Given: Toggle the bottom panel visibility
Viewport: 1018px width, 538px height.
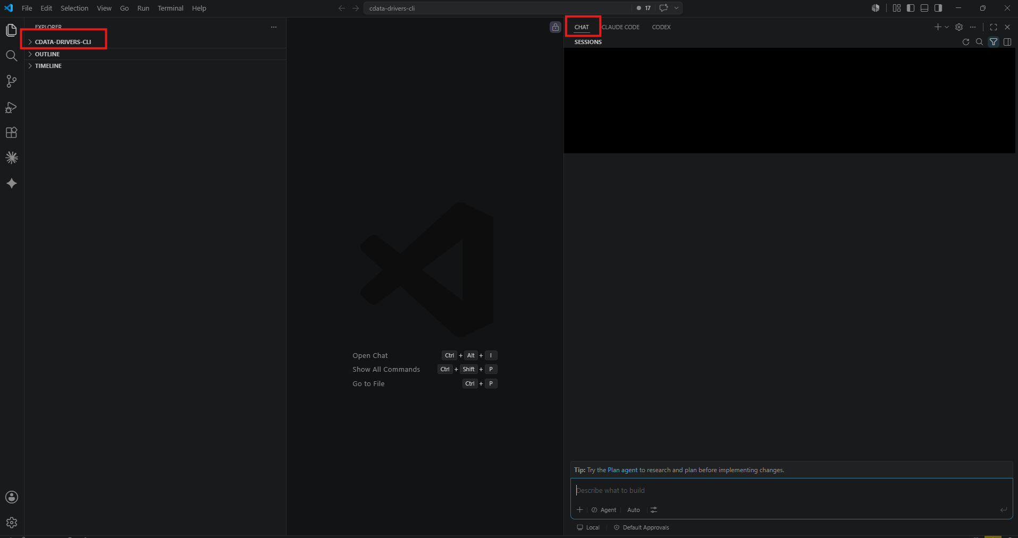Looking at the screenshot, I should point(924,8).
